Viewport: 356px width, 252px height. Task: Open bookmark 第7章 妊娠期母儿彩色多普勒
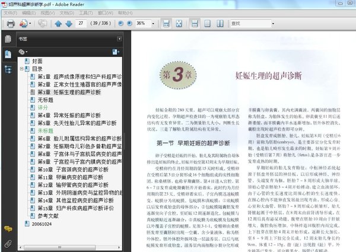point(80,146)
